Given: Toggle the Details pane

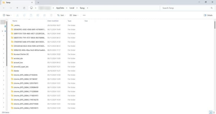Looking at the screenshot, I should click(208, 15).
